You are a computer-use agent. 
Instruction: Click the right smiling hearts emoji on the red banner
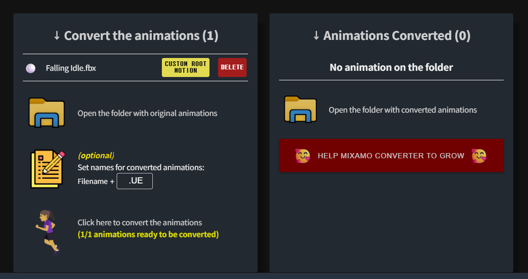pos(479,155)
